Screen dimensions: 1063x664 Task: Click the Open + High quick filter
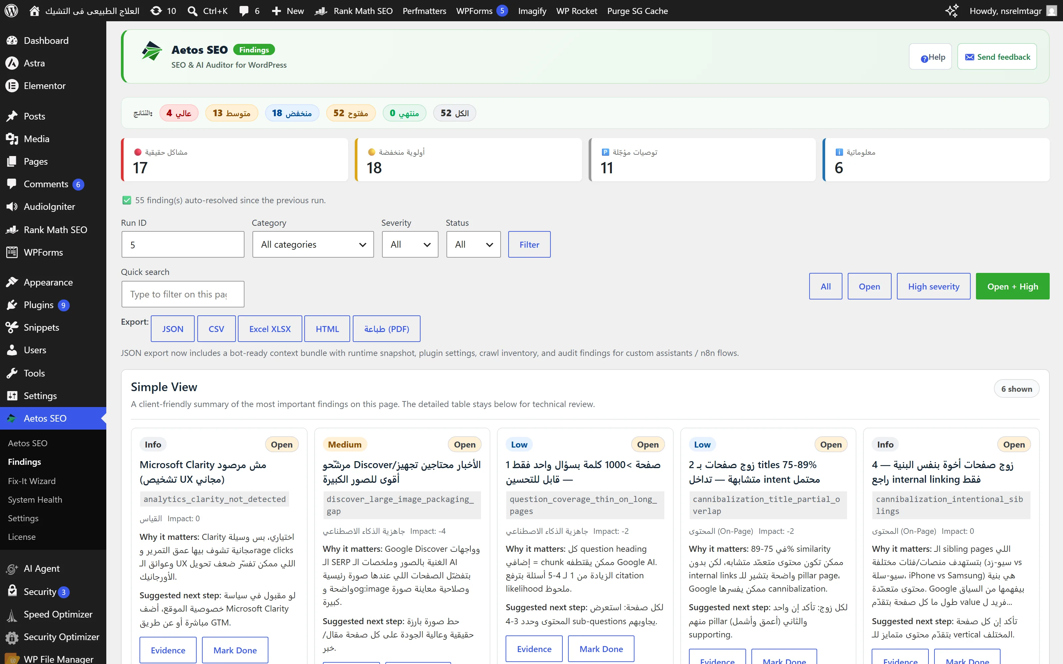pyautogui.click(x=1013, y=286)
